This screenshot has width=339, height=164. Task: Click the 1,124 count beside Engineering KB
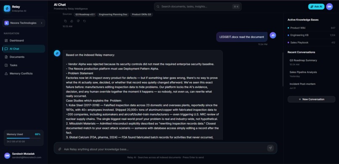[x=333, y=35]
